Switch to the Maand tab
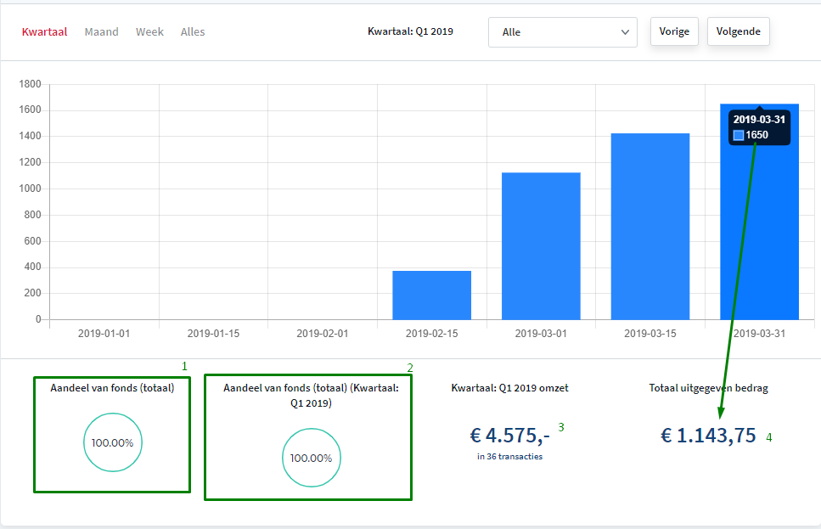 click(102, 32)
